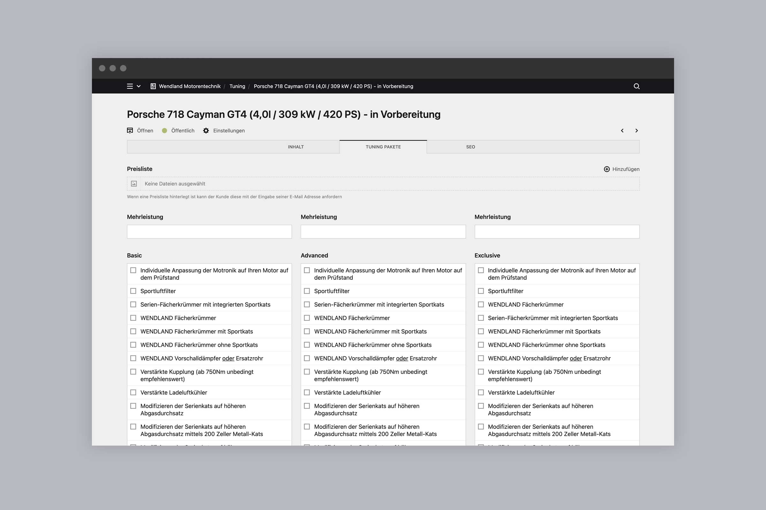Click the Preisliste section label

click(140, 169)
